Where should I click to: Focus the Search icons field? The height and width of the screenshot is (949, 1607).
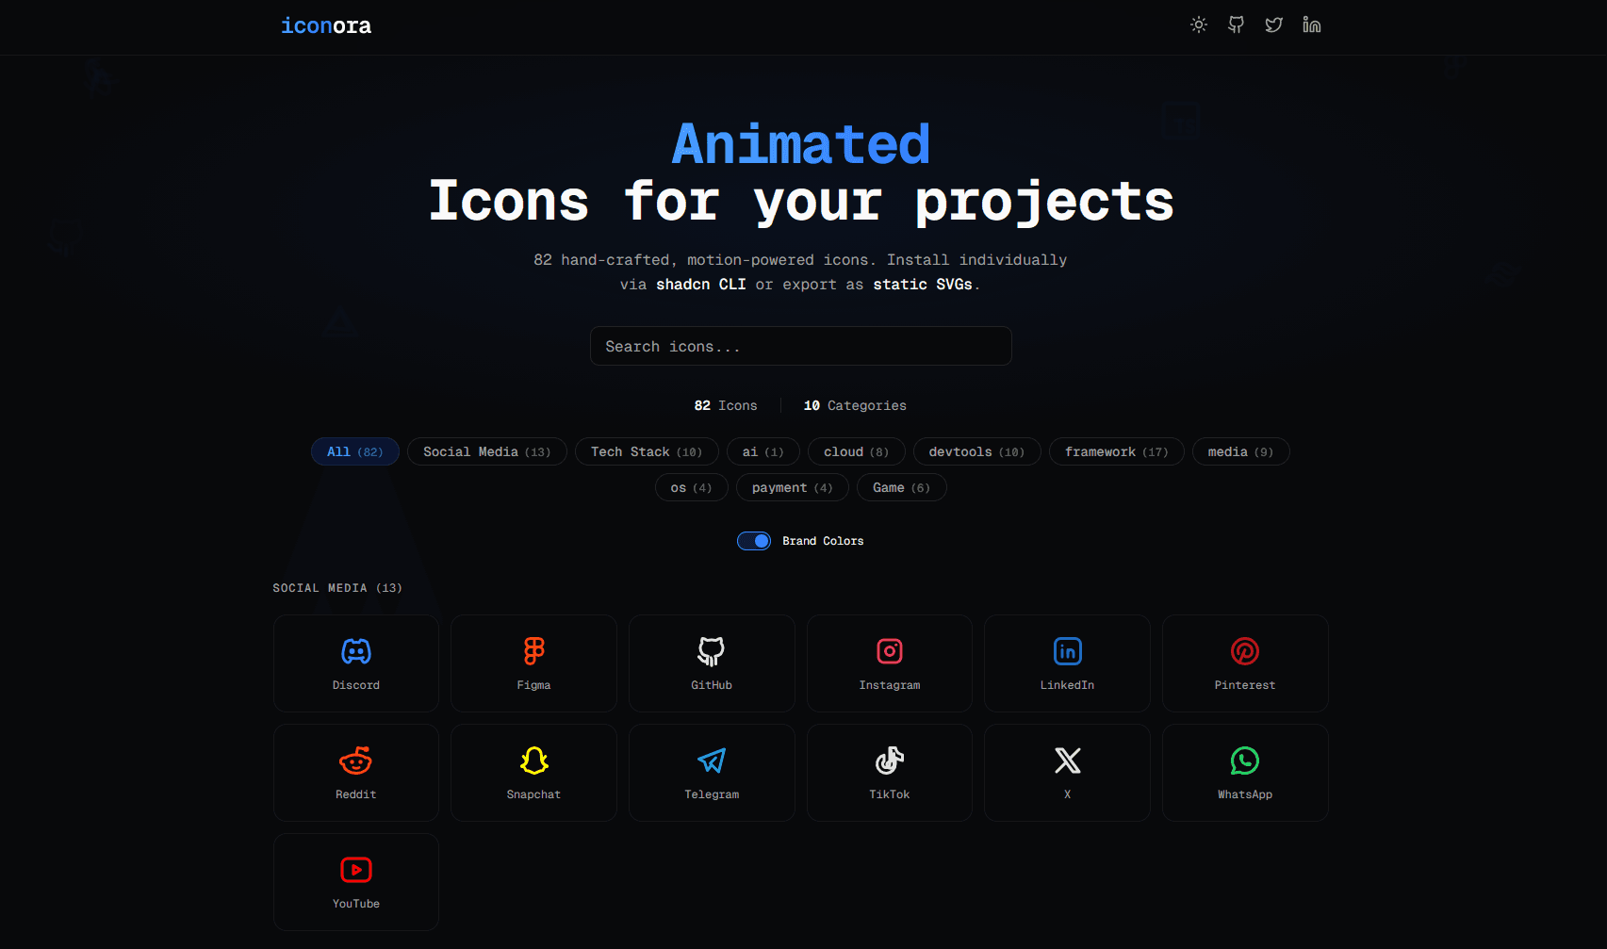click(801, 346)
